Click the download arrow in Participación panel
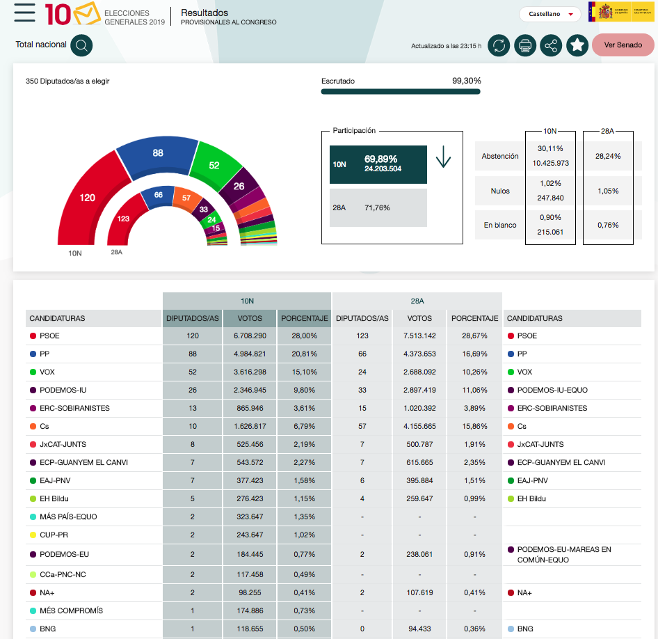Screen dimensions: 658x639 pos(443,159)
